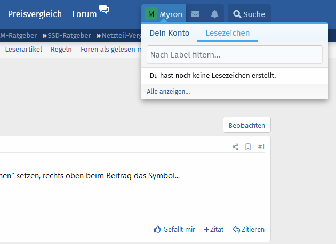Open the Alle anzeigen link

pyautogui.click(x=169, y=92)
